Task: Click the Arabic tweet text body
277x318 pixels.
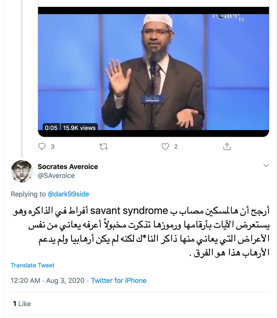Action: pyautogui.click(x=140, y=232)
